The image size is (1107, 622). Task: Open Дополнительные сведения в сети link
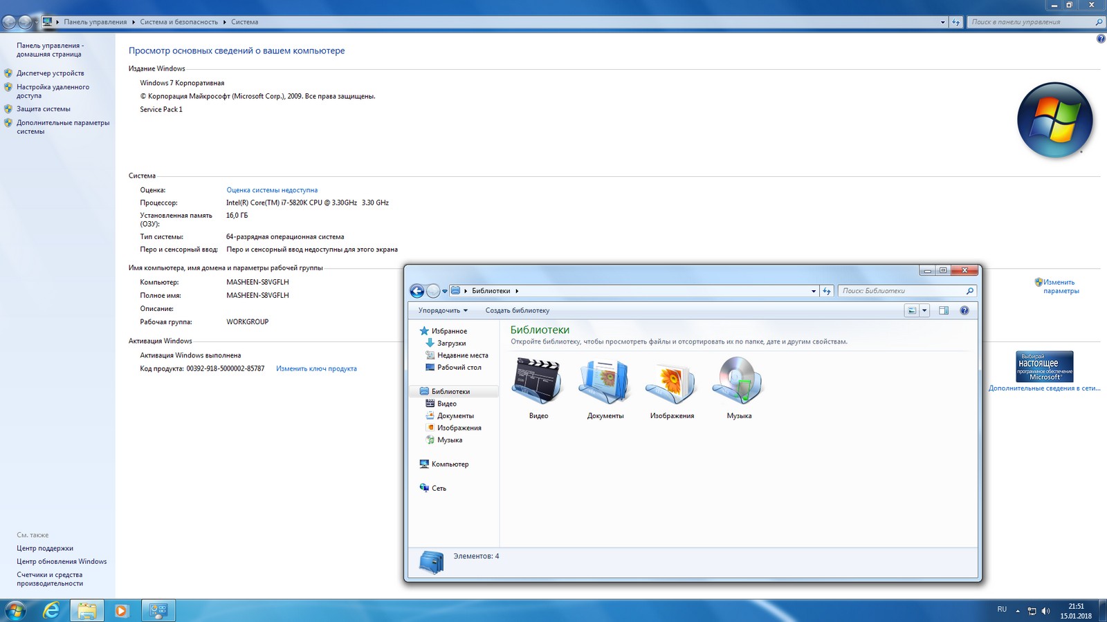point(1044,388)
